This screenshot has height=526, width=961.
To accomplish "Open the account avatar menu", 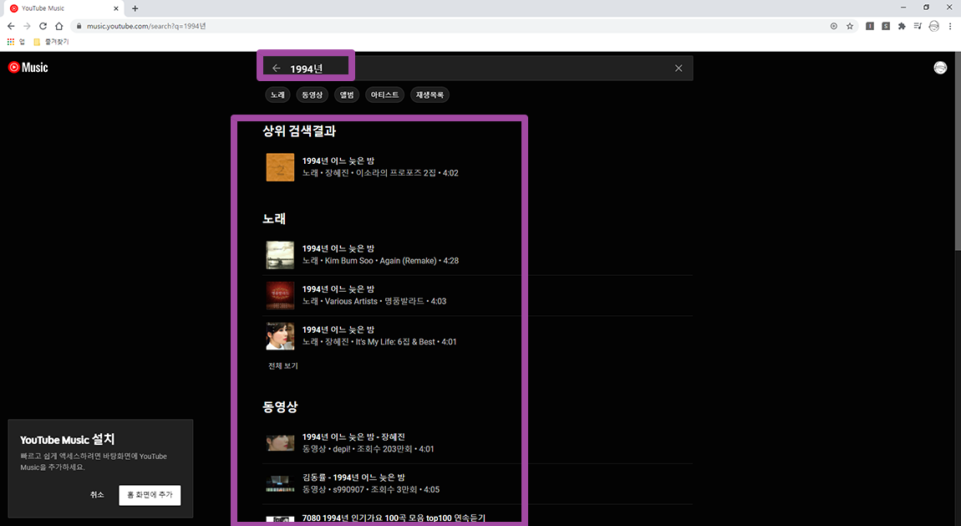I will coord(940,68).
